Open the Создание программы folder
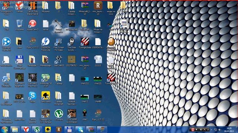Viewport: 238px width, 133px height. pyautogui.click(x=6, y=116)
